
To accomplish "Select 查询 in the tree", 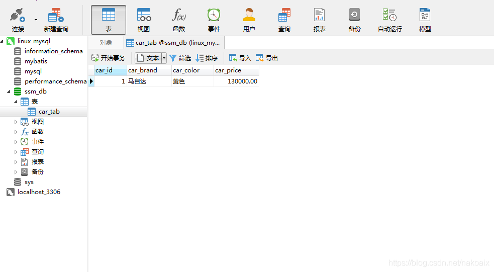I will 38,152.
